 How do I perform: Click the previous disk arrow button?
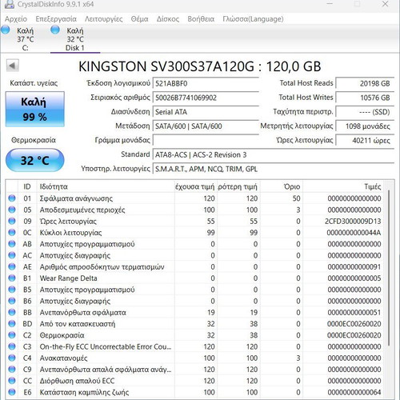[12, 66]
